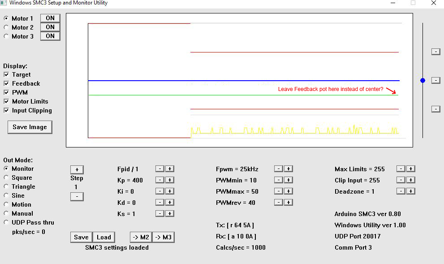
Task: Decrease the PWMrev value
Action: [278, 203]
